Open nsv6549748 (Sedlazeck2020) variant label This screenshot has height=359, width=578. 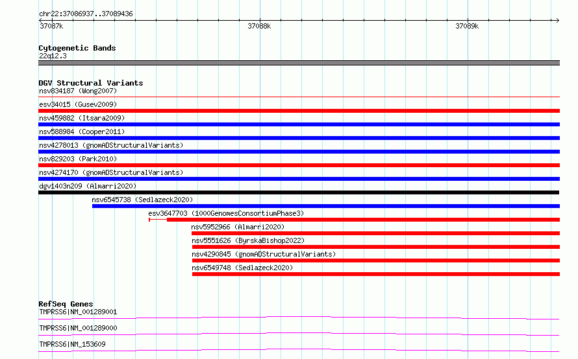pos(242,268)
